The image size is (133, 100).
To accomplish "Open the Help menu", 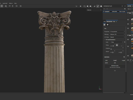I will [16, 3].
